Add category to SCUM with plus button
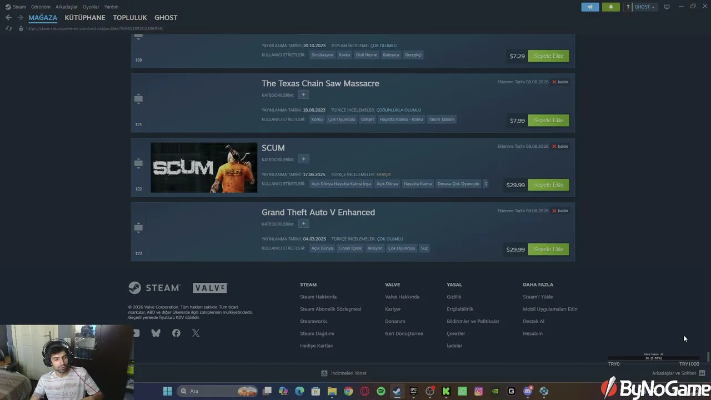711x400 pixels. click(303, 159)
